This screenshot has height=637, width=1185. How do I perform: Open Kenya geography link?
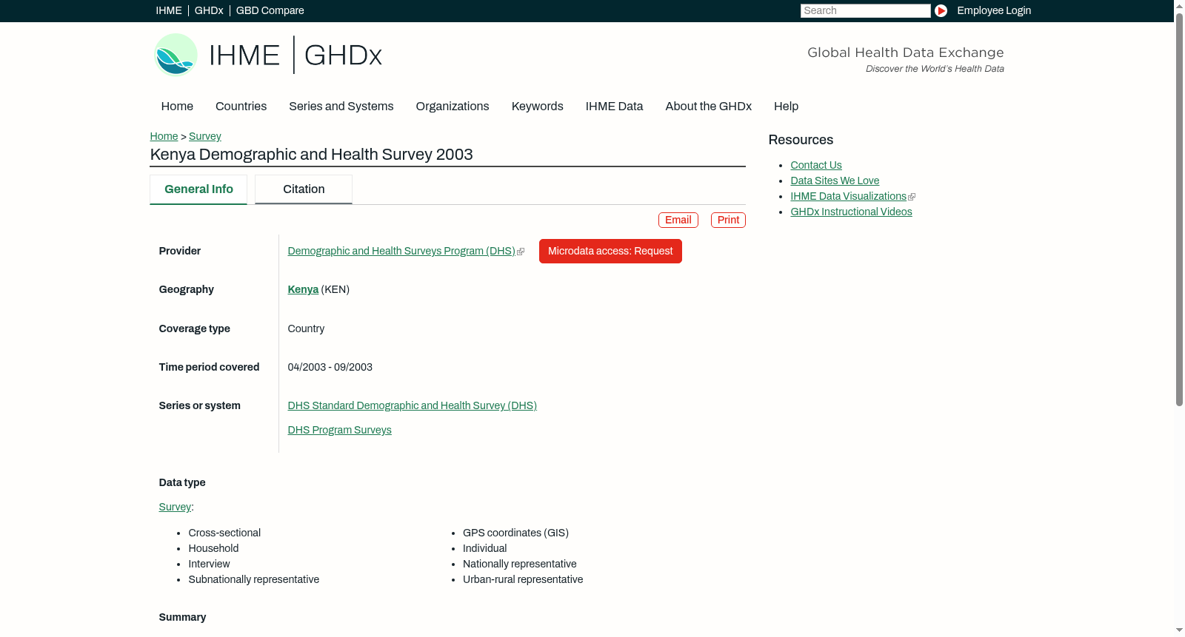303,290
